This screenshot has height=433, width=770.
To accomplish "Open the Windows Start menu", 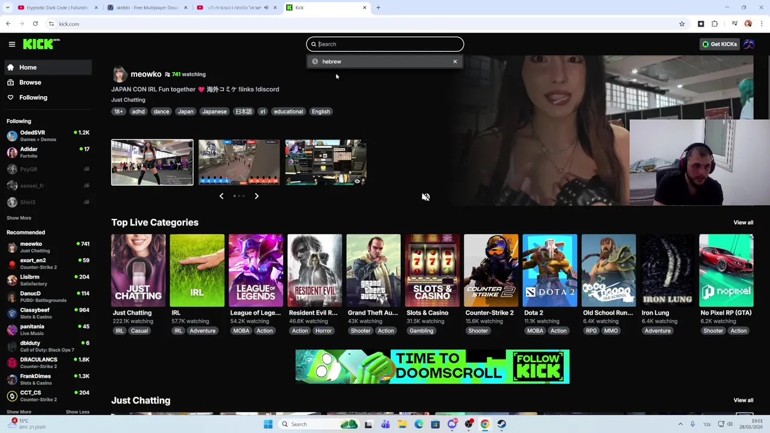I will 268,424.
